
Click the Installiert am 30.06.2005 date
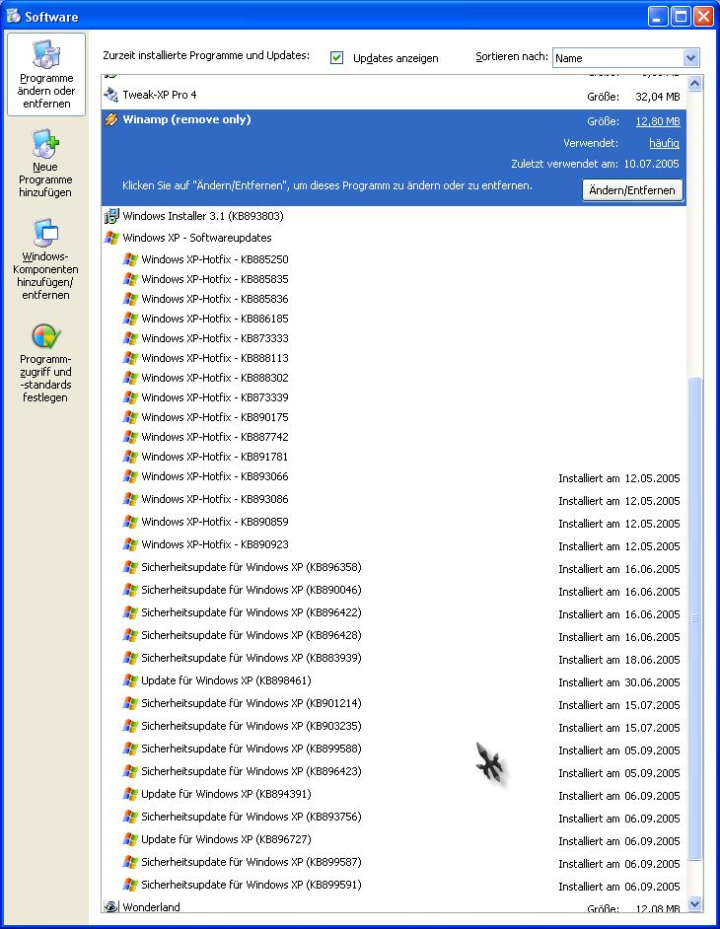(619, 682)
